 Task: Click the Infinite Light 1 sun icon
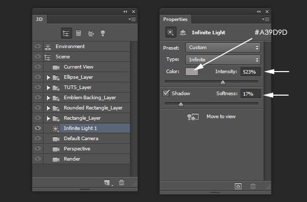pyautogui.click(x=56, y=128)
